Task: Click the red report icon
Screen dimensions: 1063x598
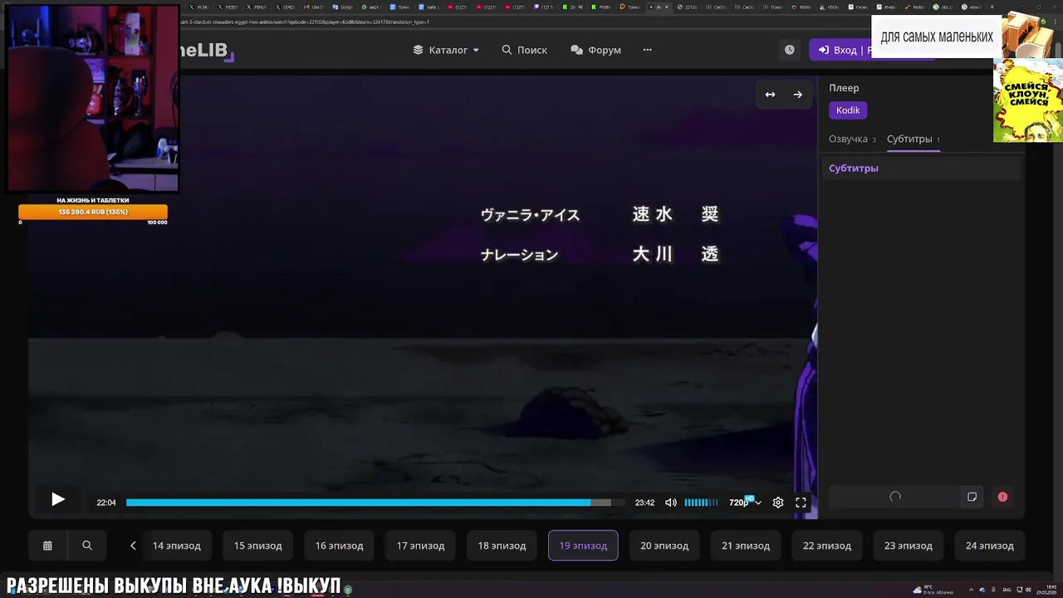Action: click(x=1002, y=497)
